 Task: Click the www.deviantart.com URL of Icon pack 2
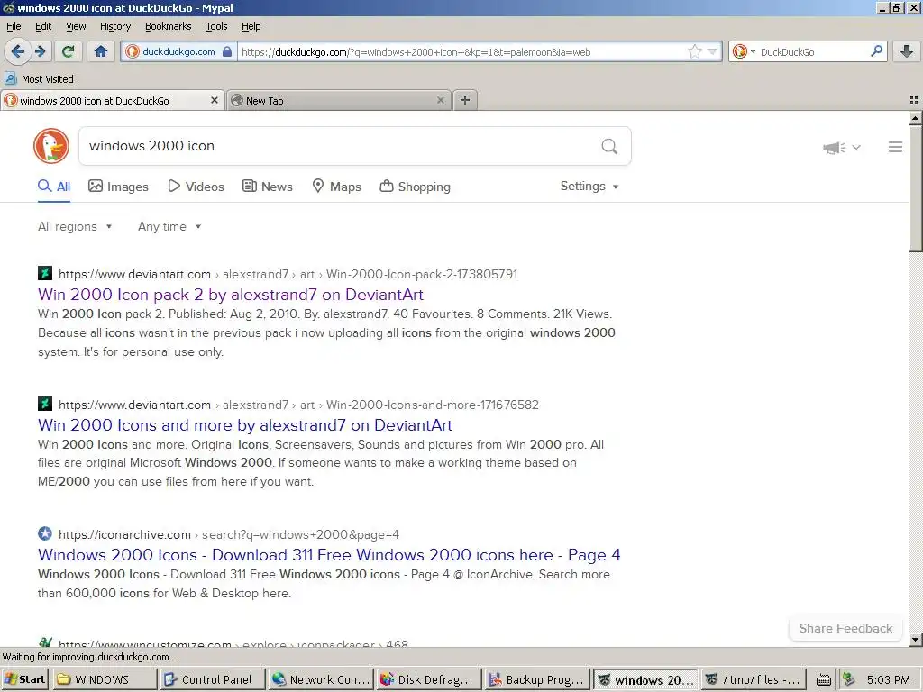(x=135, y=274)
